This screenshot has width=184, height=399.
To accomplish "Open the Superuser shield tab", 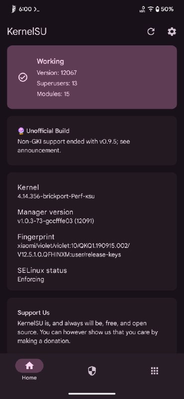I will (x=92, y=371).
